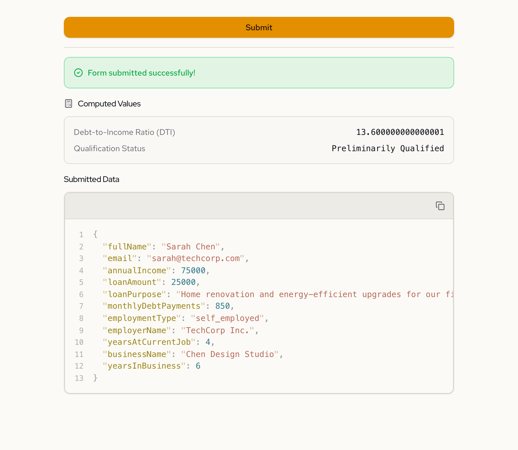Click the Submitted Data heading
The width and height of the screenshot is (518, 450).
pyautogui.click(x=91, y=179)
